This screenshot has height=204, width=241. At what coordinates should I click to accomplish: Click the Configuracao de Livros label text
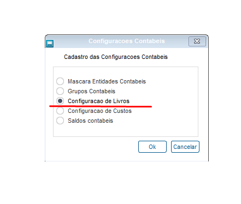tap(98, 101)
